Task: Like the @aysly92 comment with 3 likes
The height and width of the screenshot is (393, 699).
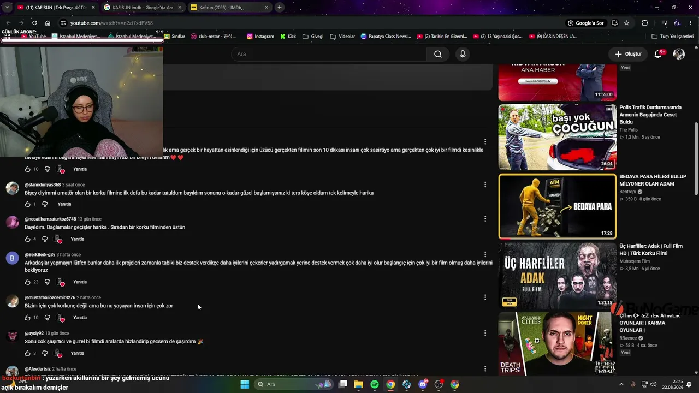Action: coord(28,353)
